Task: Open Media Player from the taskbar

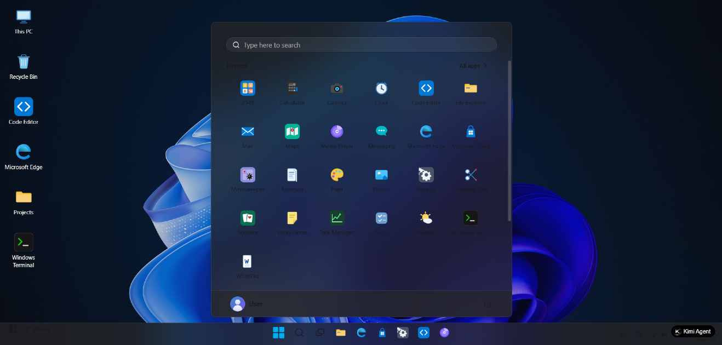Action: [x=444, y=332]
